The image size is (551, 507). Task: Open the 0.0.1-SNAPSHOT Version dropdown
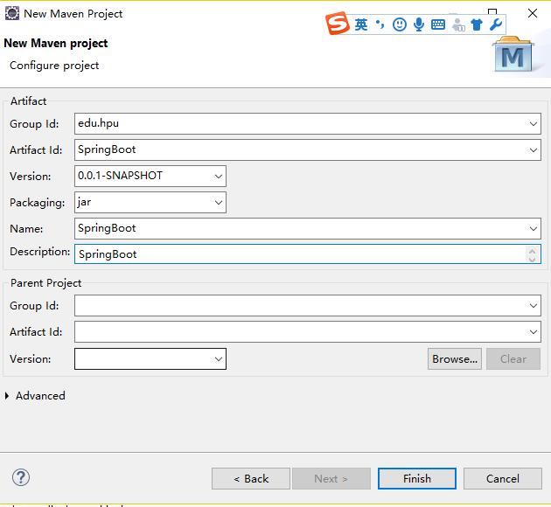[x=219, y=177]
